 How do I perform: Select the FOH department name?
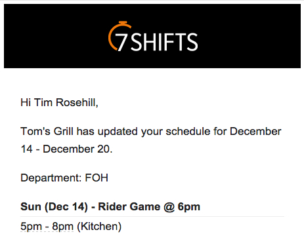click(x=97, y=178)
